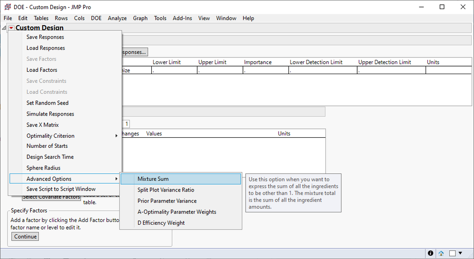Click the Custom Design red triangle menu
Screen dimensions: 474x259
tap(11, 28)
